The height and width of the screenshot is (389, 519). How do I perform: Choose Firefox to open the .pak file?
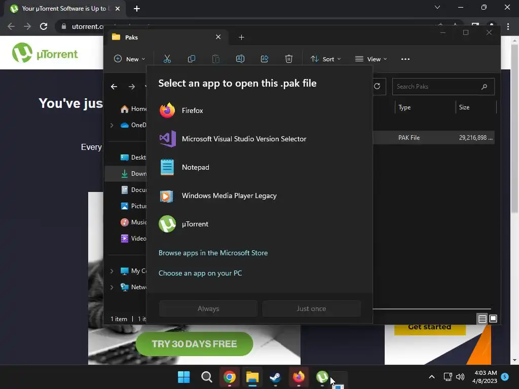(x=259, y=110)
